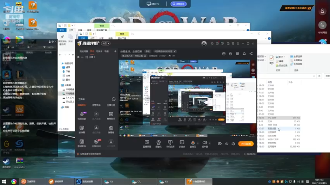Click the streamer avatar in title bar
Screen dimensions: 330x185
204,44
